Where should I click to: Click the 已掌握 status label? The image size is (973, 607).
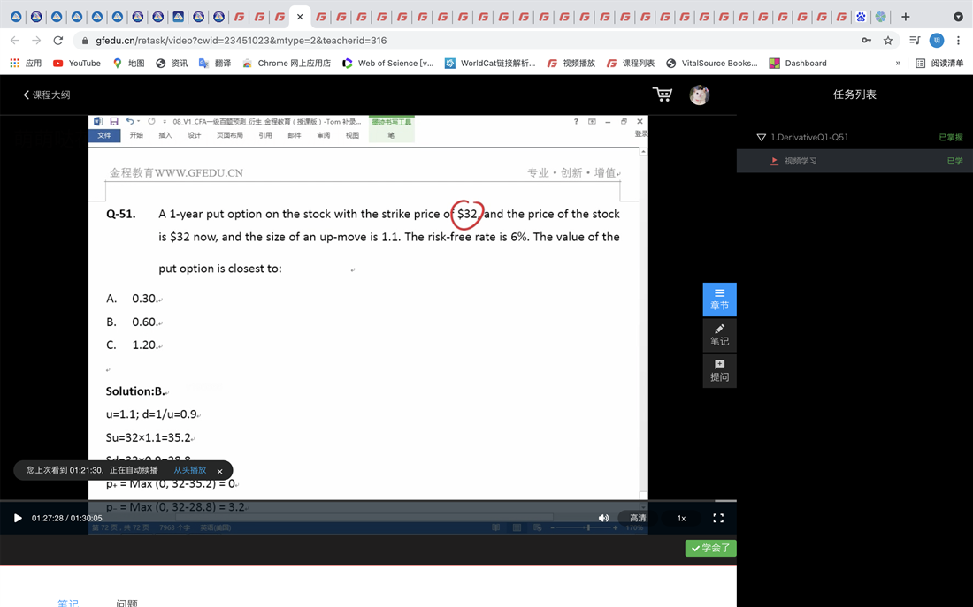tap(951, 138)
